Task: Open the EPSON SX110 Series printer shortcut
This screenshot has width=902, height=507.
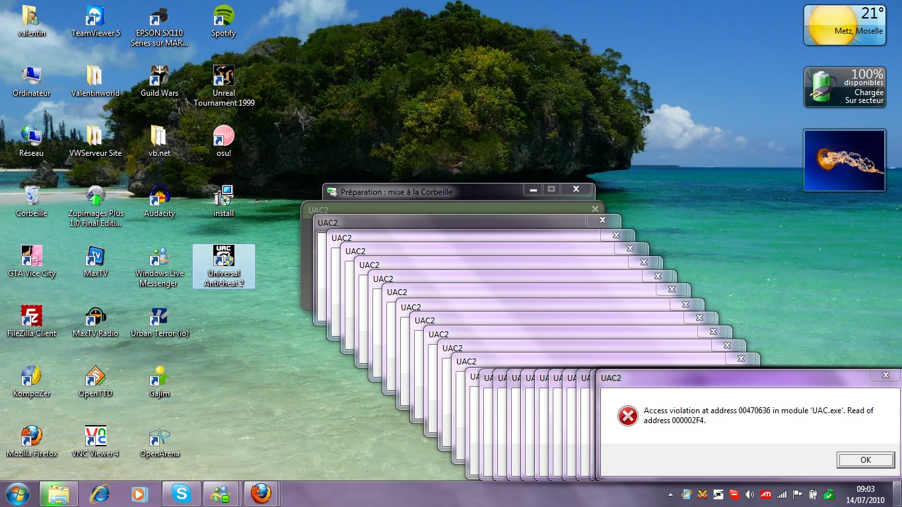Action: click(x=159, y=26)
